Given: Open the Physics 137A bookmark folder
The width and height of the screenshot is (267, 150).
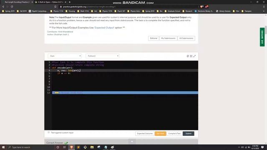Looking at the screenshot, I should click(x=106, y=11).
